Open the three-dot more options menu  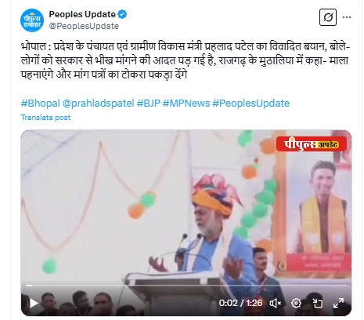tap(347, 17)
